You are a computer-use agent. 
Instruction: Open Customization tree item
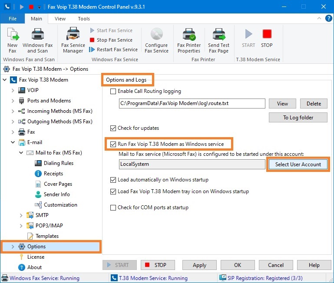point(60,205)
